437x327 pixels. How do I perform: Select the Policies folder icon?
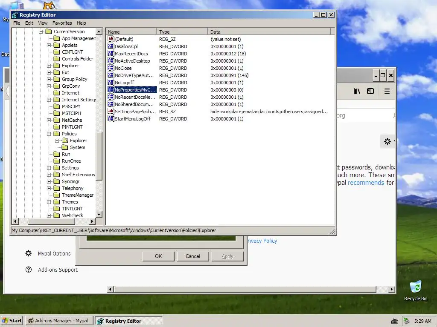click(x=57, y=134)
